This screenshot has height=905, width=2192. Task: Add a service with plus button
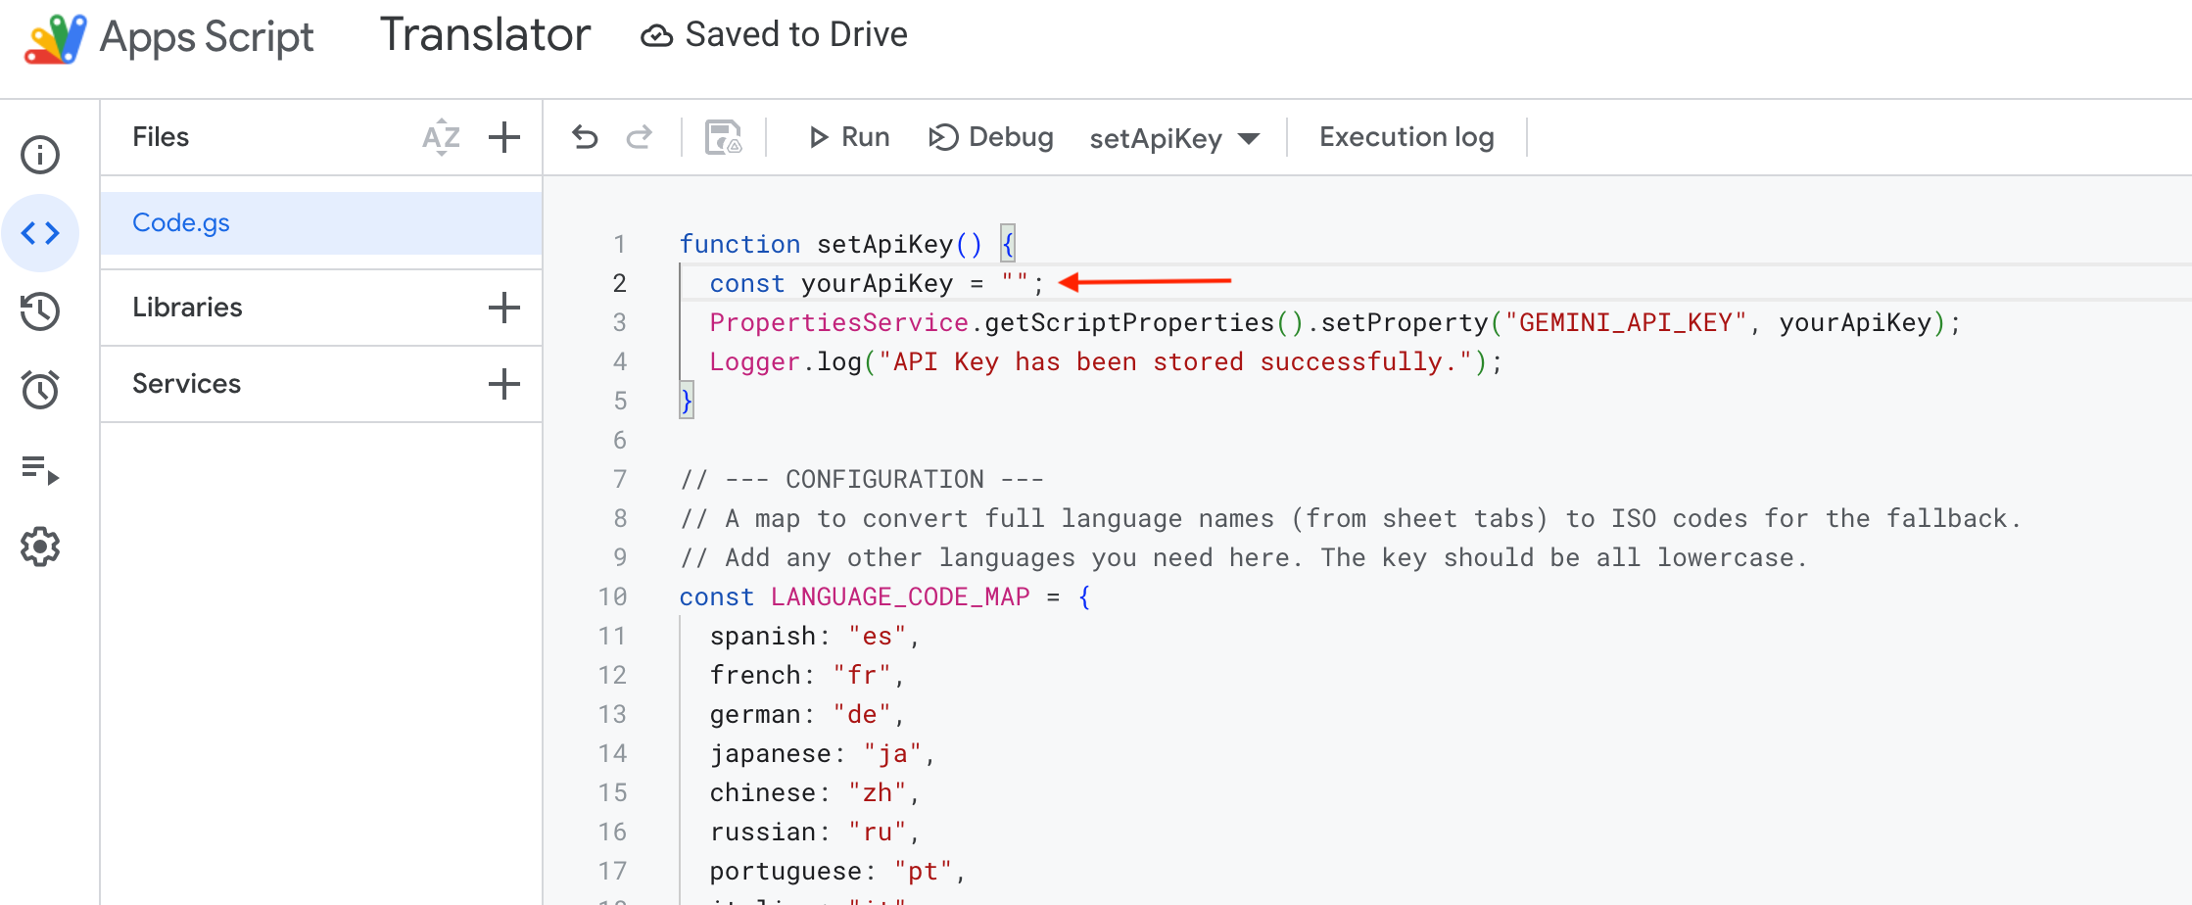[x=504, y=384]
